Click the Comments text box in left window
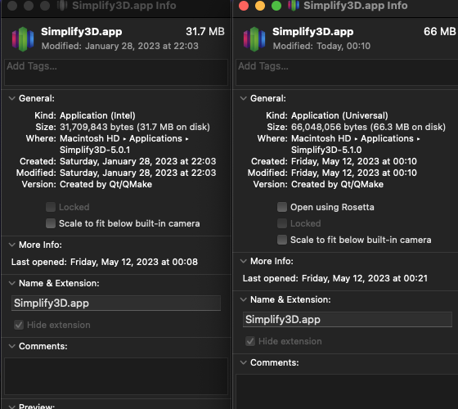 coord(116,376)
